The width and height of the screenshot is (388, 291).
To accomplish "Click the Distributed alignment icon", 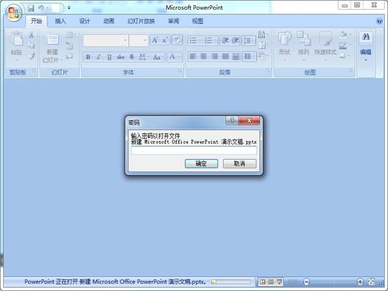I will coord(236,57).
